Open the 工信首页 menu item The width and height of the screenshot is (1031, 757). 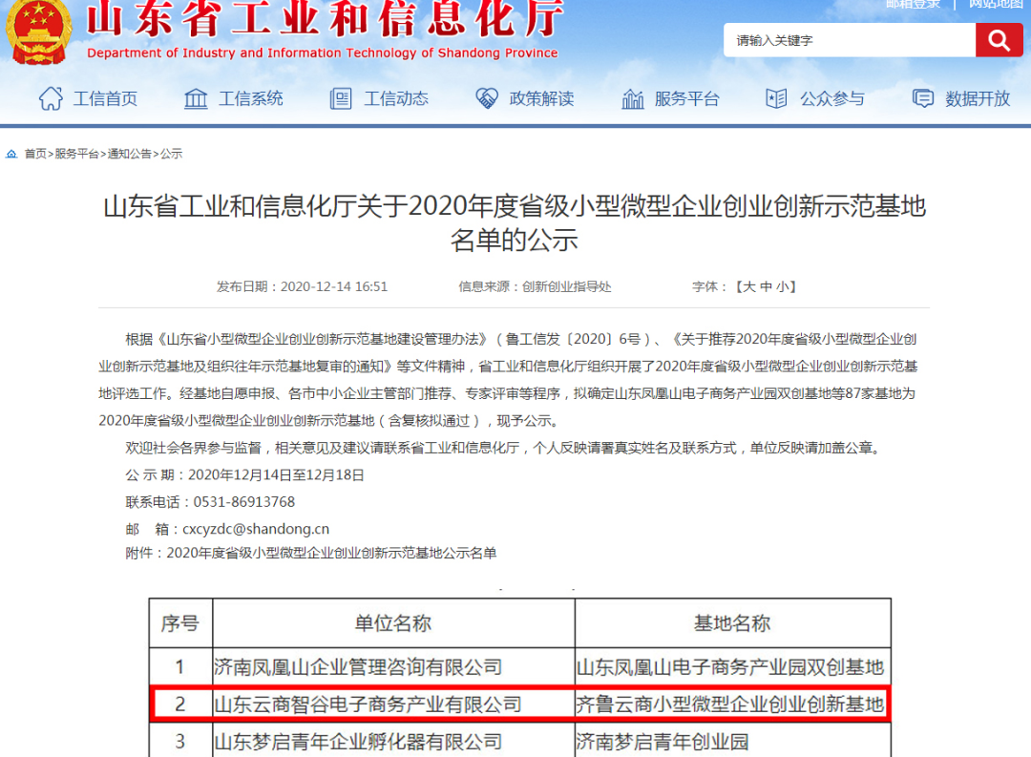pyautogui.click(x=105, y=98)
